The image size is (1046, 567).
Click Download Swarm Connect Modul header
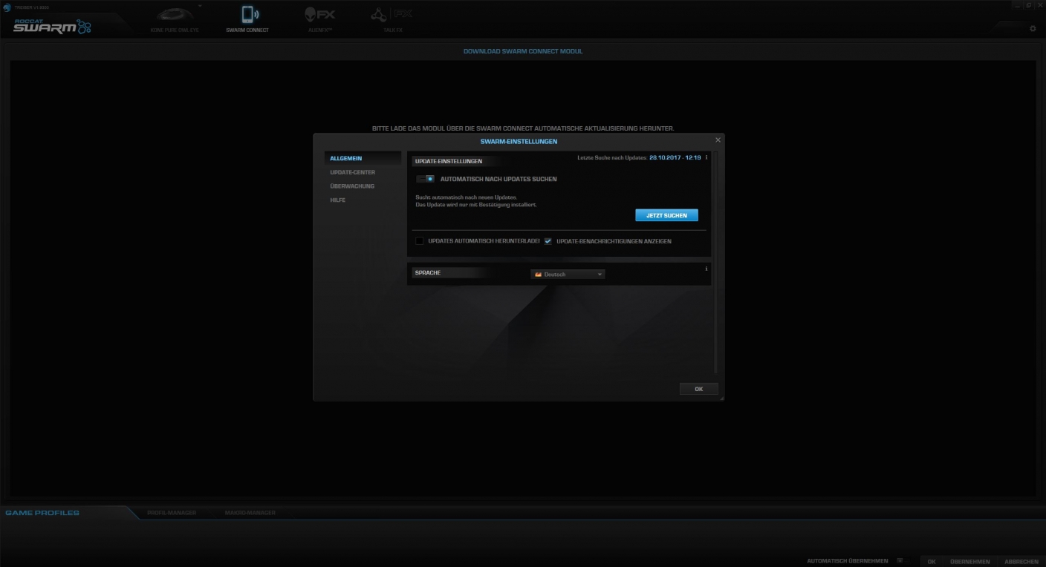point(523,51)
